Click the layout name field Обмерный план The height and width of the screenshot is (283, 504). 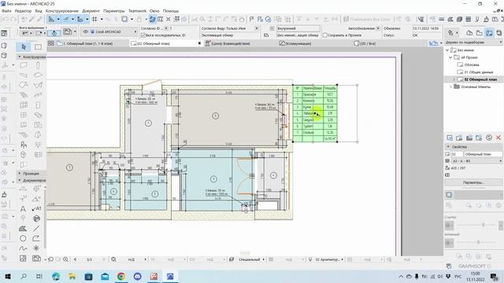click(483, 154)
